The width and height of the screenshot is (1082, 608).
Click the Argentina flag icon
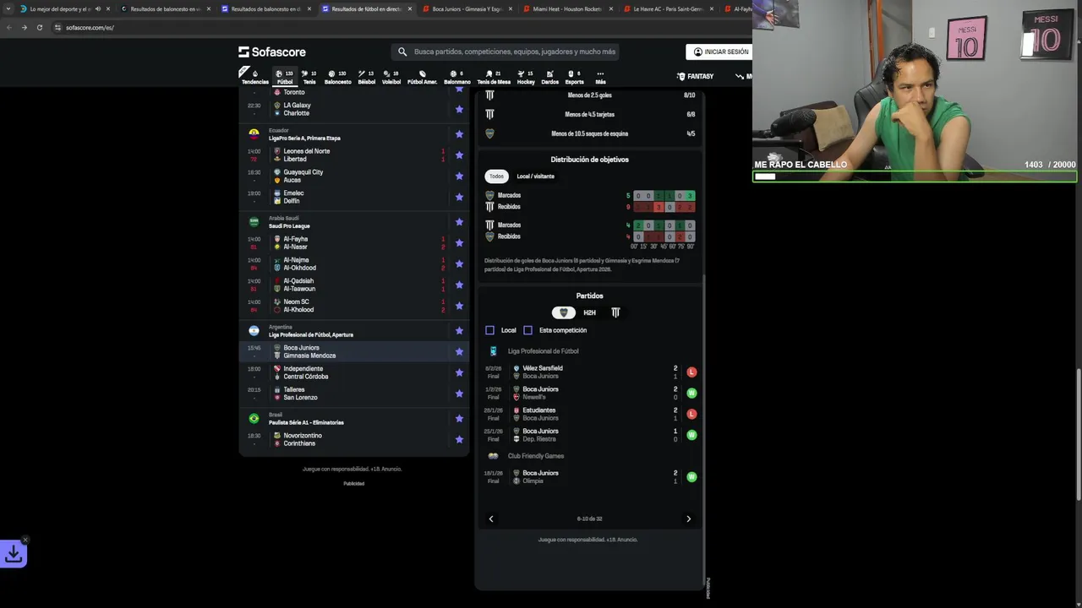[254, 330]
